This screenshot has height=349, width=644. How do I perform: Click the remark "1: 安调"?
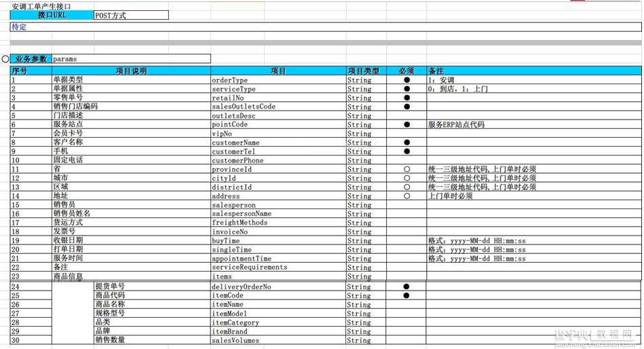440,79
